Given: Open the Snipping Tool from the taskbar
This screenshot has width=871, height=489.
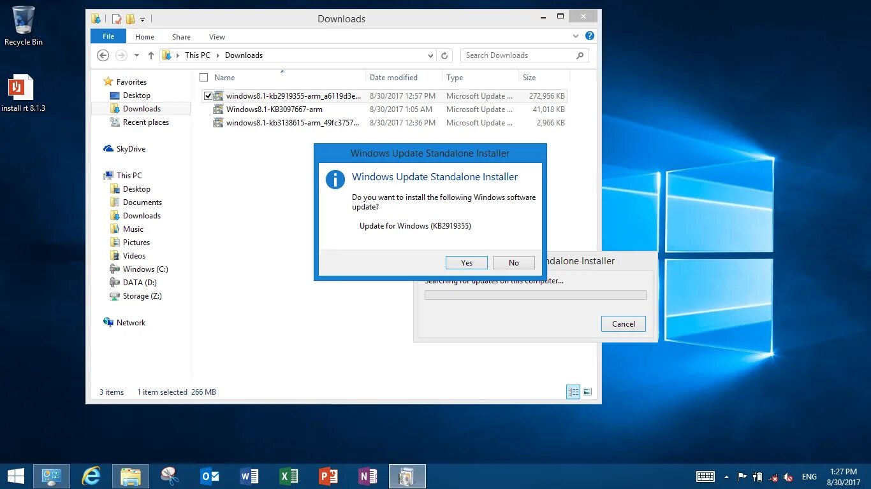Looking at the screenshot, I should (x=170, y=476).
